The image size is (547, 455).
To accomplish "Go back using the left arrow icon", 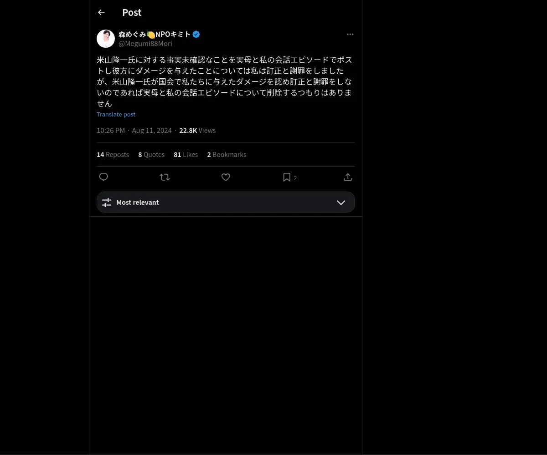I will tap(101, 12).
